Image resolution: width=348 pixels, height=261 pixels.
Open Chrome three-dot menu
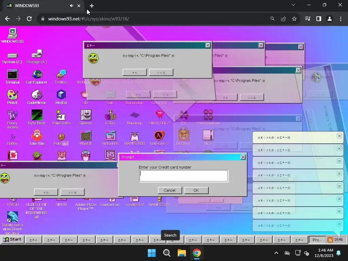[341, 19]
